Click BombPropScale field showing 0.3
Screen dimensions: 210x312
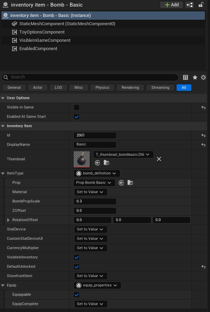[95, 201]
